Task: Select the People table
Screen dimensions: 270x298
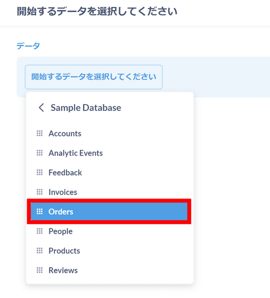Action: tap(109, 231)
